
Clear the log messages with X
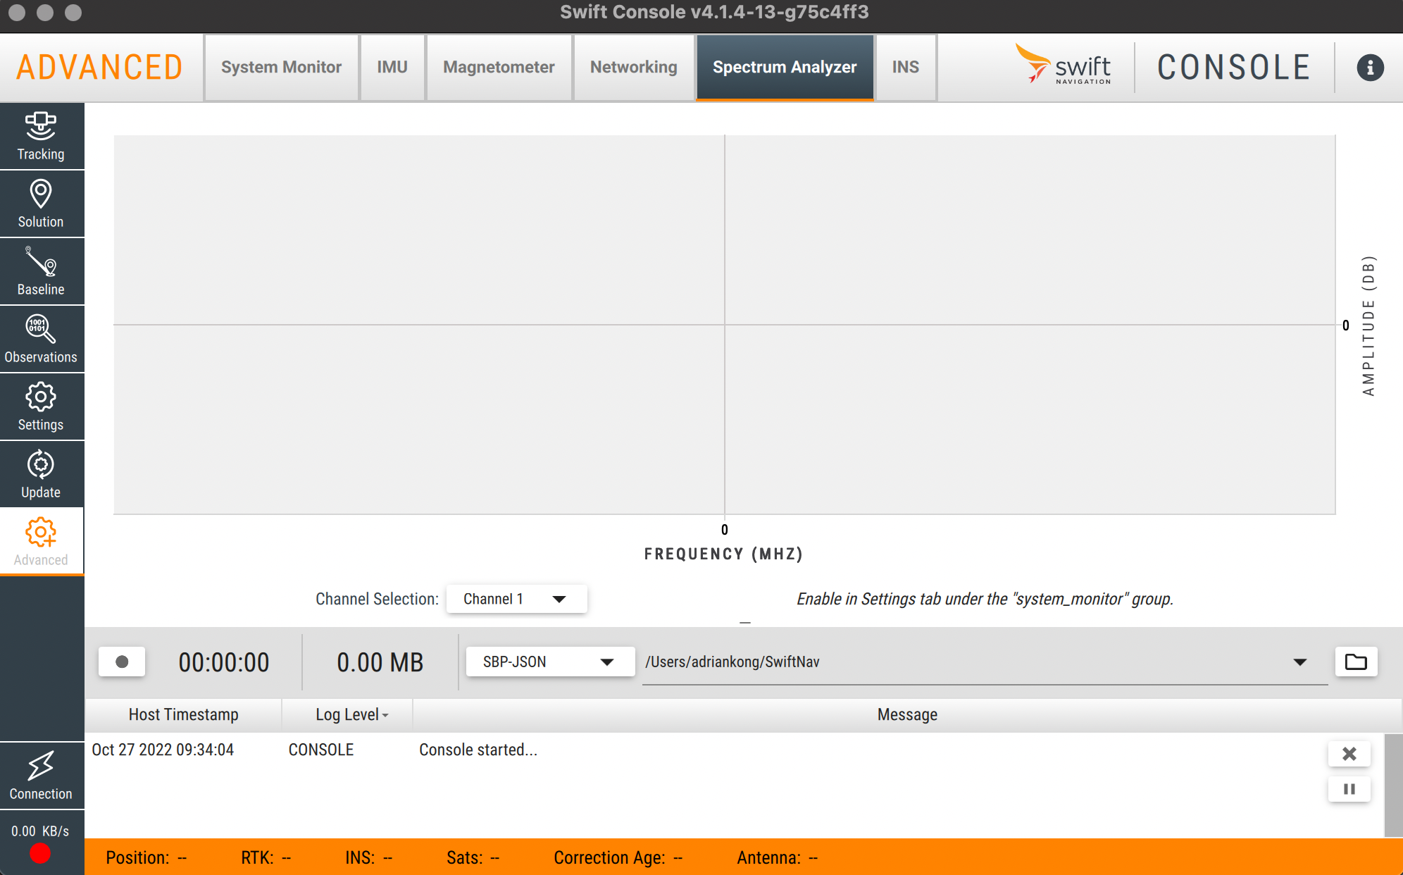[x=1349, y=754]
